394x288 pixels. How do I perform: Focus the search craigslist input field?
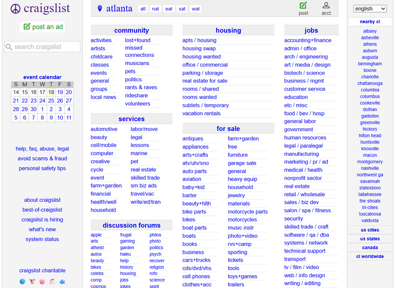(42, 47)
